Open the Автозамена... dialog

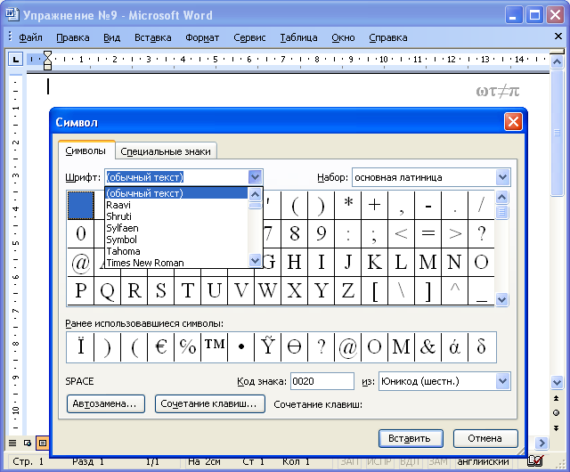106,403
